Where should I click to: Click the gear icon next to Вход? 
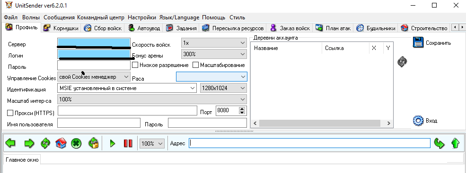(x=418, y=121)
